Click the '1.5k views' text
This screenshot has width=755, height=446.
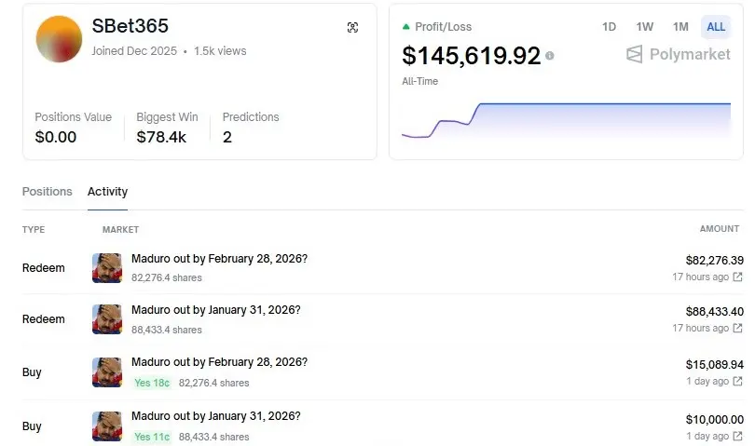click(220, 51)
